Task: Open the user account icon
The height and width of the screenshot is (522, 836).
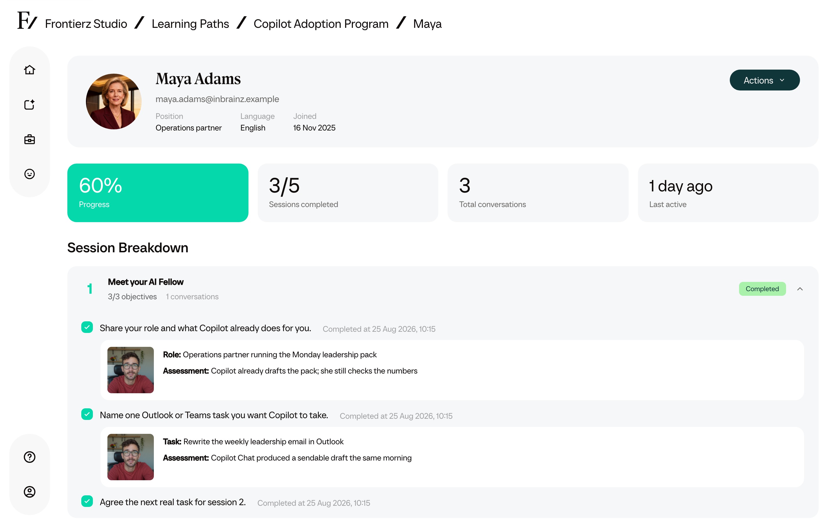Action: pyautogui.click(x=29, y=492)
